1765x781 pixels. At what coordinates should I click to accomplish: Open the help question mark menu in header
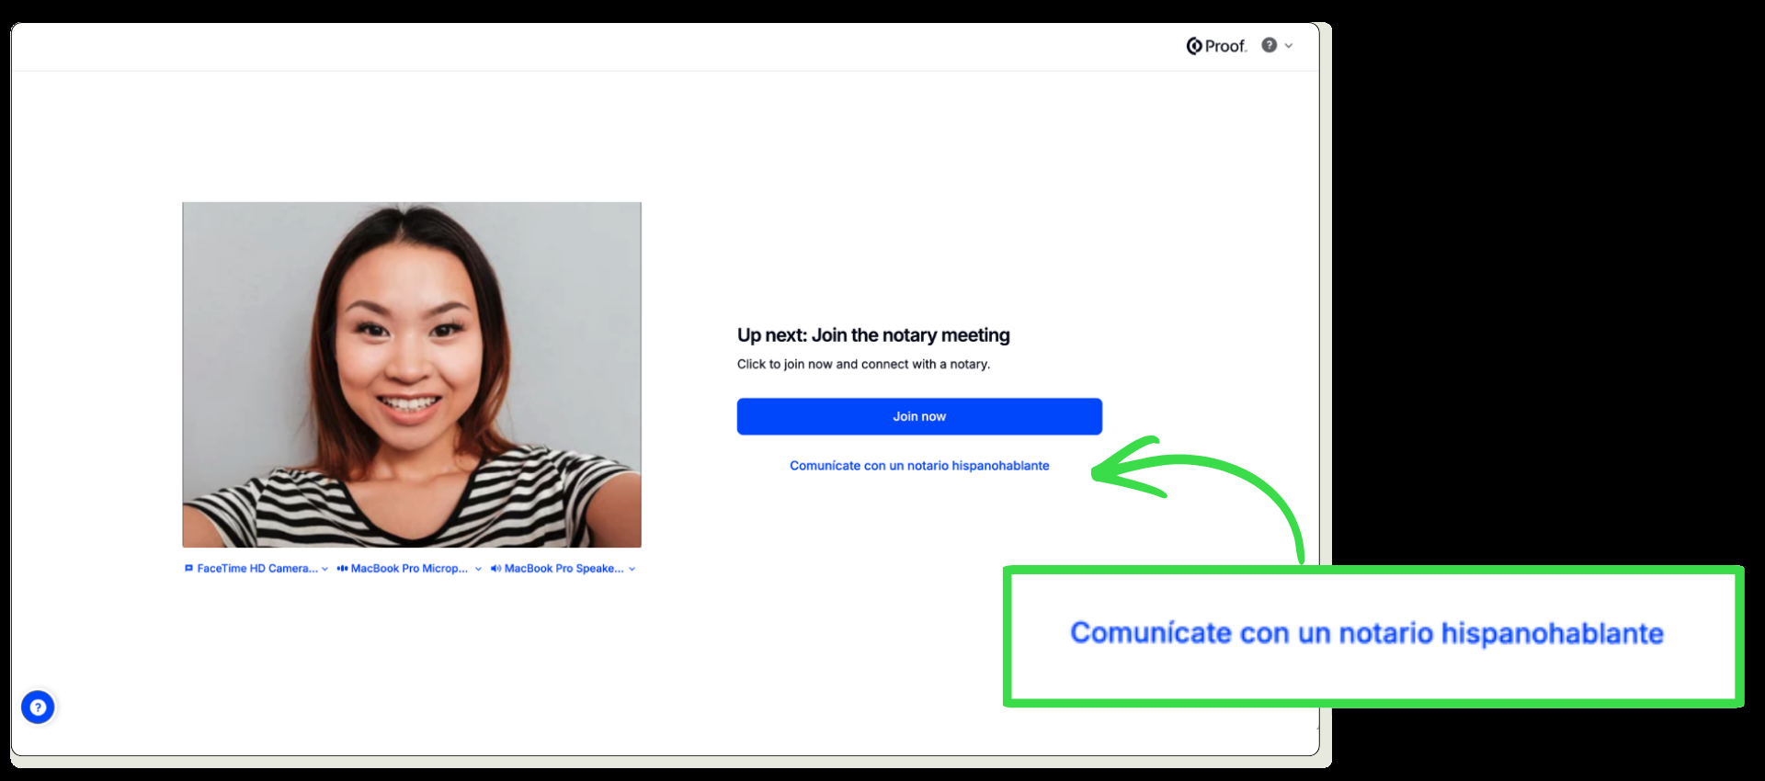pos(1269,45)
